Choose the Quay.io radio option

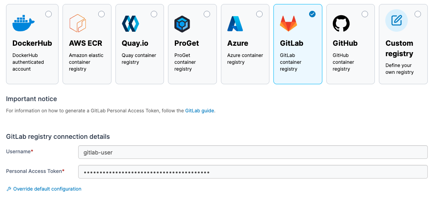[x=154, y=14]
